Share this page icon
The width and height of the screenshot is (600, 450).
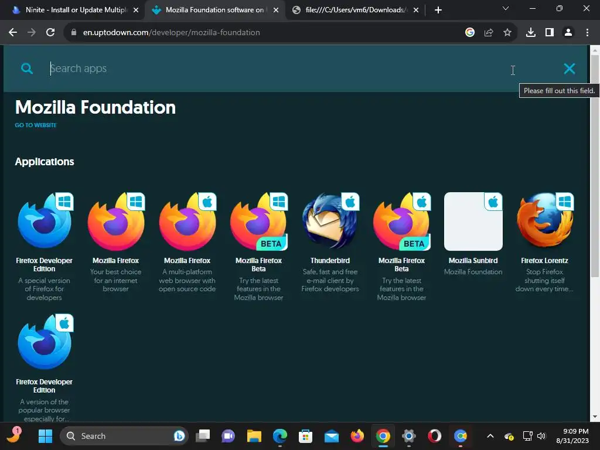(x=489, y=33)
